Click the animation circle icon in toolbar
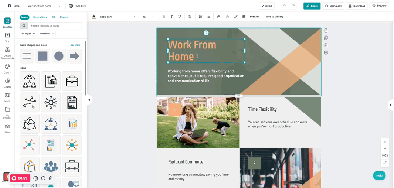 tap(227, 17)
